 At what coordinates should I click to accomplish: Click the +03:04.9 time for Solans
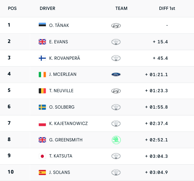coord(157,173)
